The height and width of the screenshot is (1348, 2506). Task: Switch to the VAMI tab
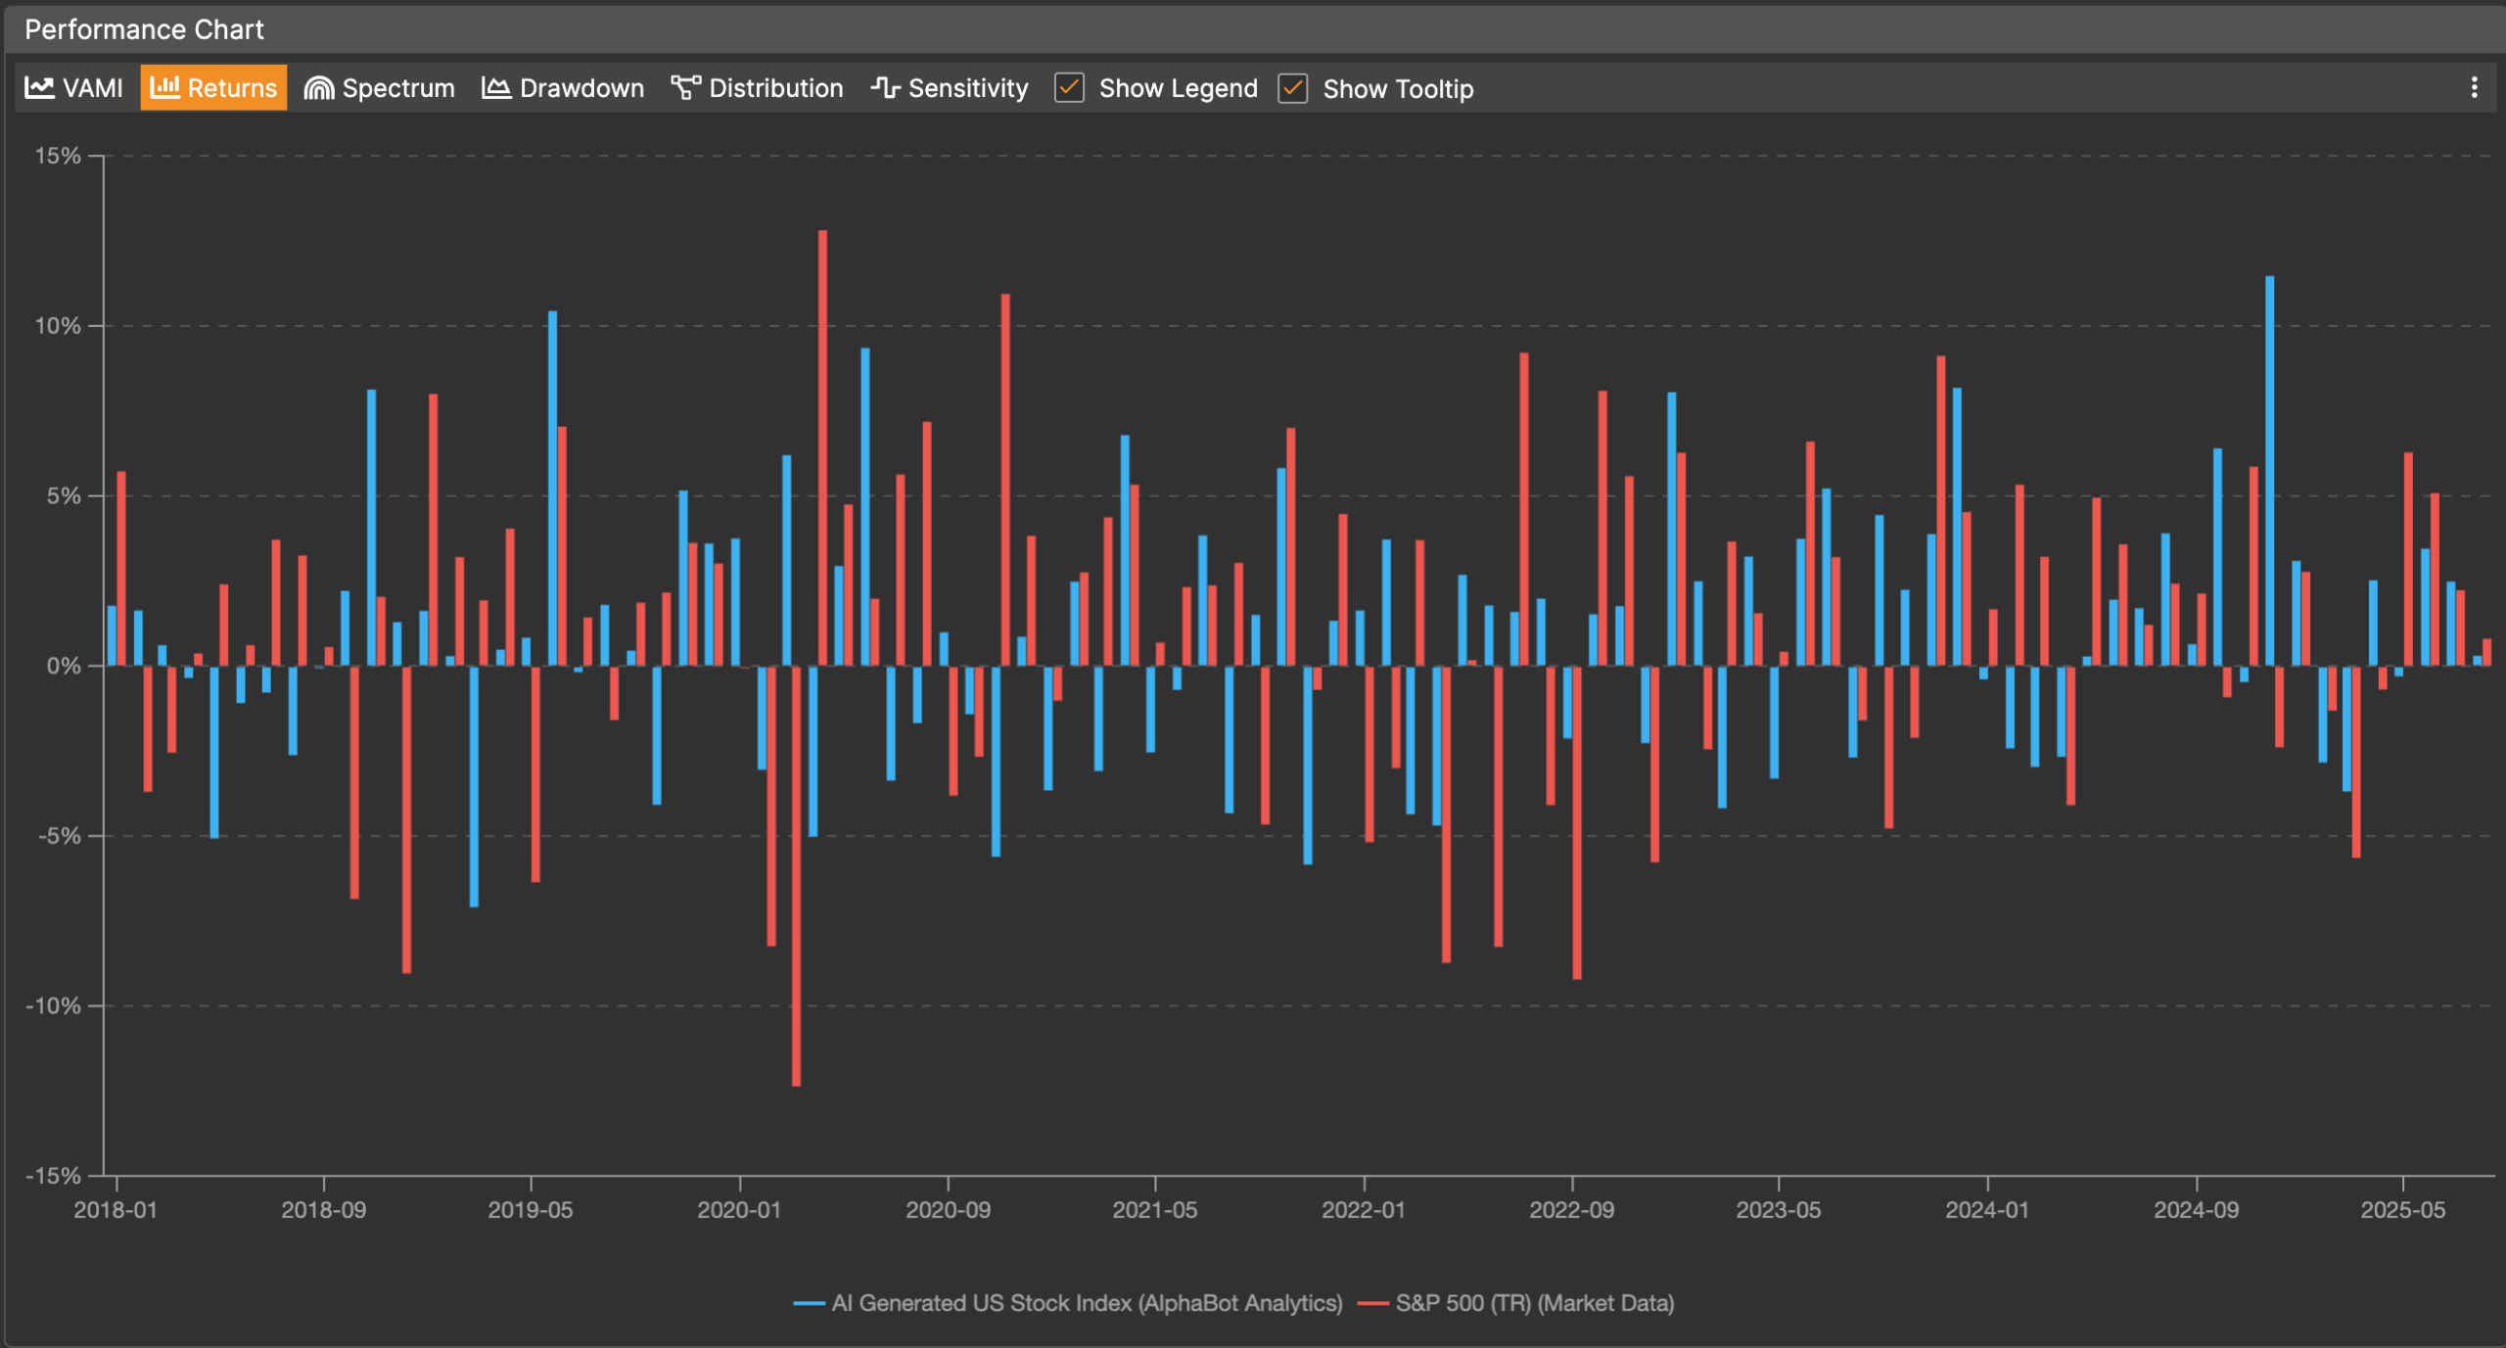tap(73, 88)
